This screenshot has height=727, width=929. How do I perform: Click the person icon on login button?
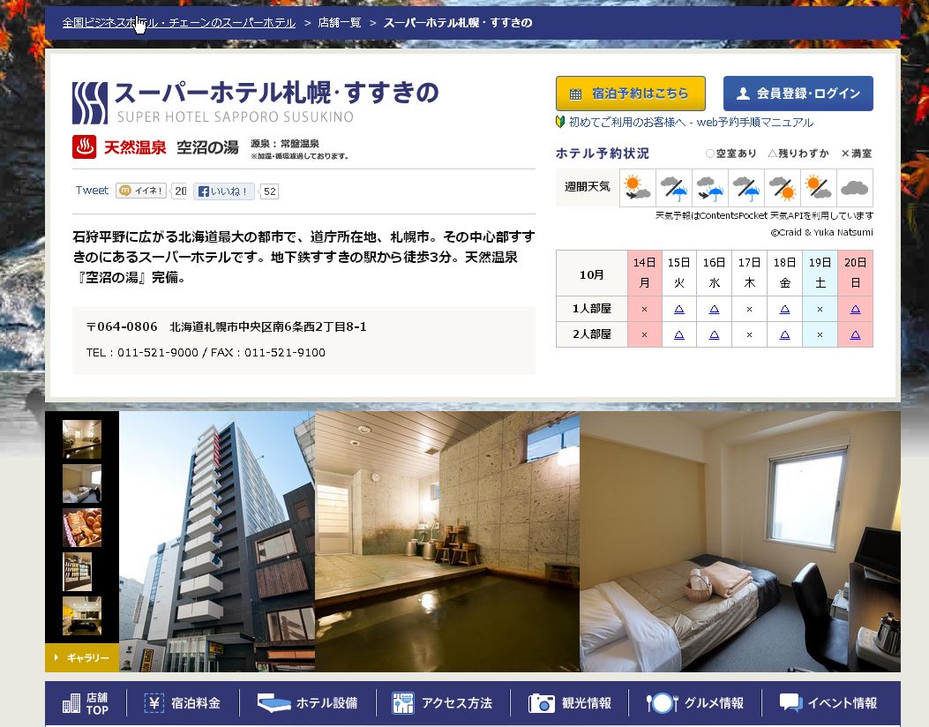tap(743, 93)
